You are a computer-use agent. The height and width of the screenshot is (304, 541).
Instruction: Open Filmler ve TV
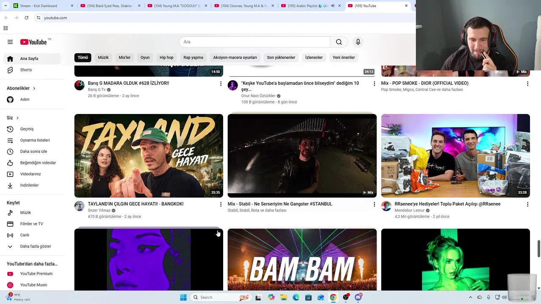[32, 224]
